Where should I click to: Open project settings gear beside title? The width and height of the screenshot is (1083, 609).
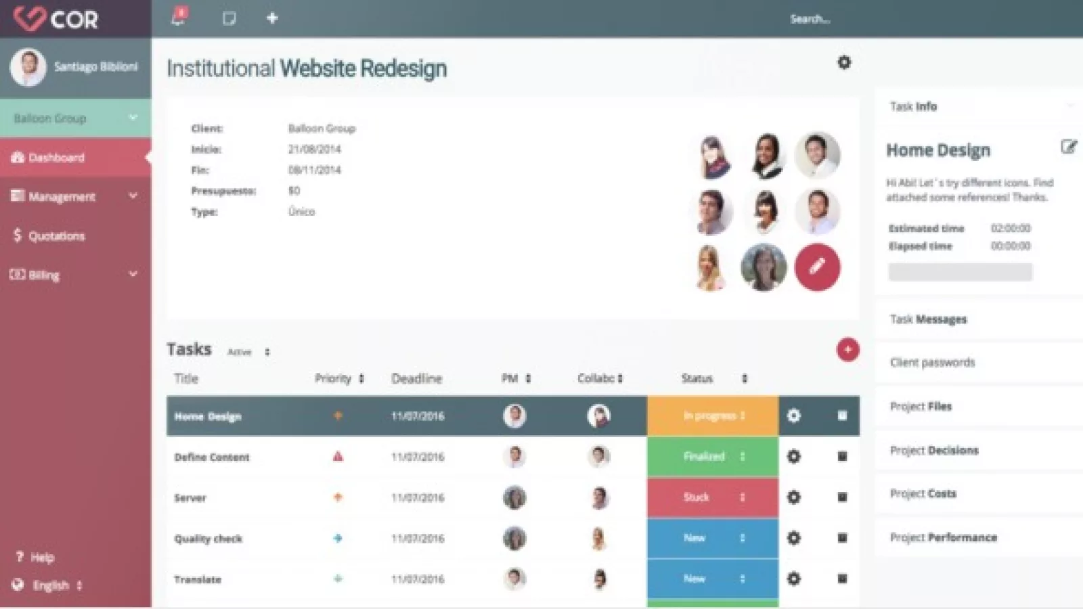[x=844, y=62]
